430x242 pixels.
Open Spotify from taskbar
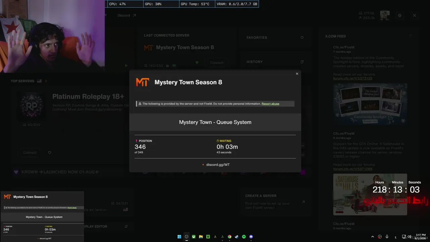[244, 237]
